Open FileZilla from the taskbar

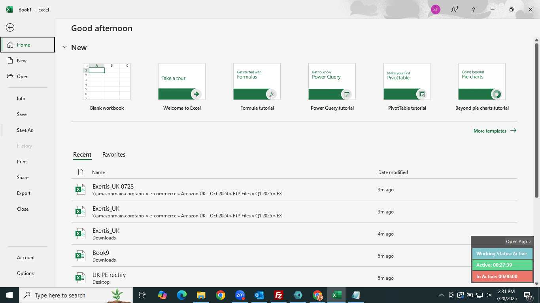(x=278, y=295)
